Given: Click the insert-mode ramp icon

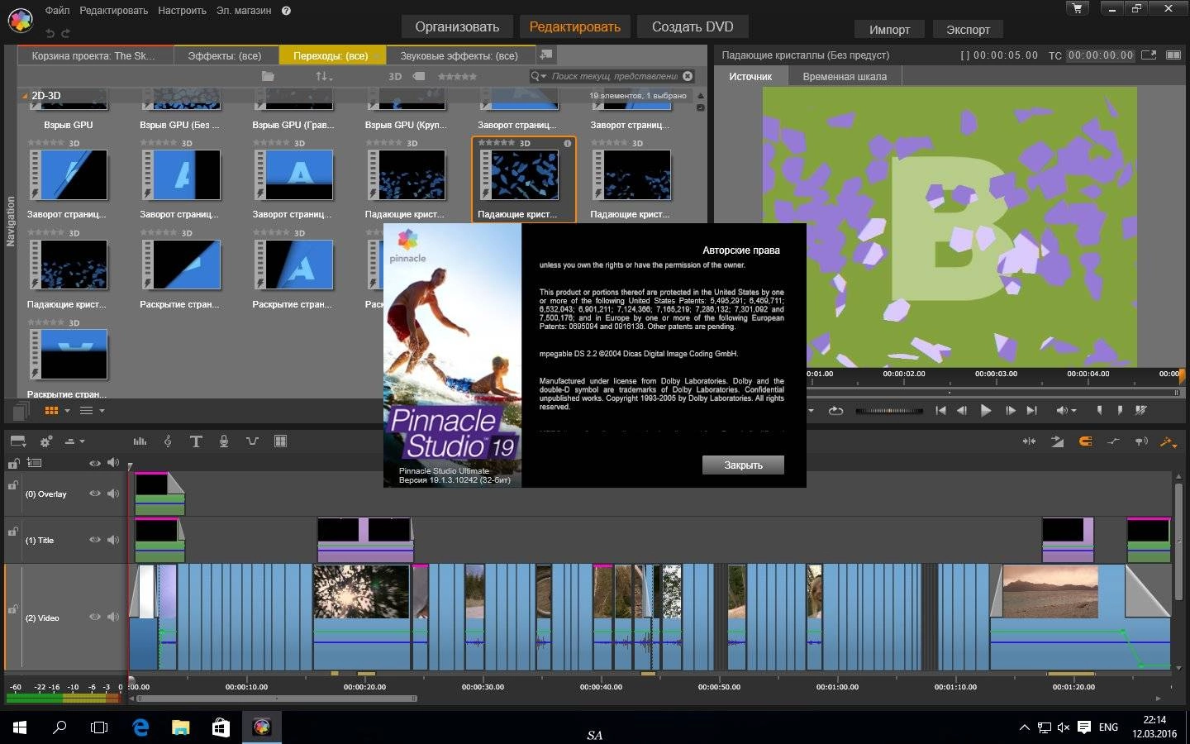Looking at the screenshot, I should (1057, 441).
